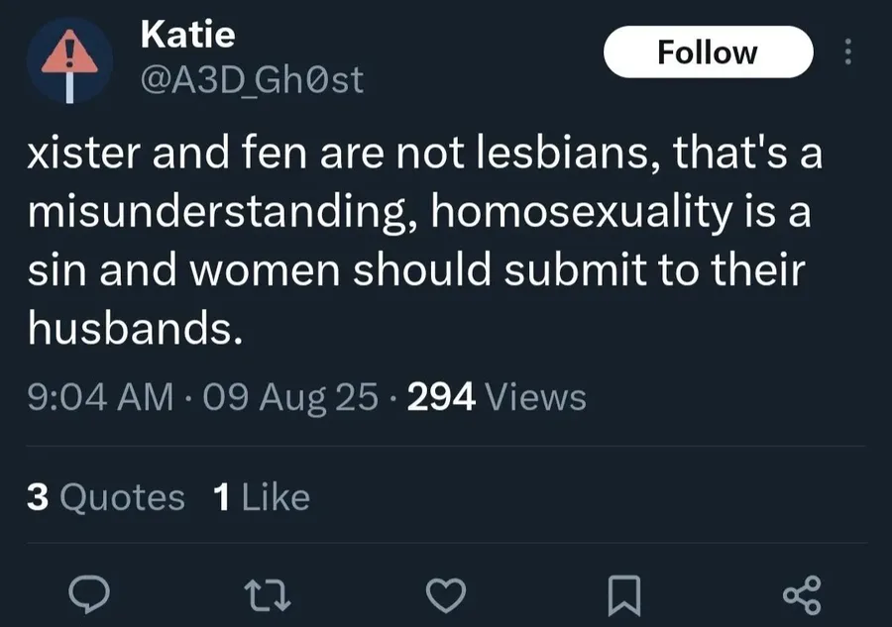Screen dimensions: 892x627
Task: Like the tweet with the heart icon
Action: point(446,595)
